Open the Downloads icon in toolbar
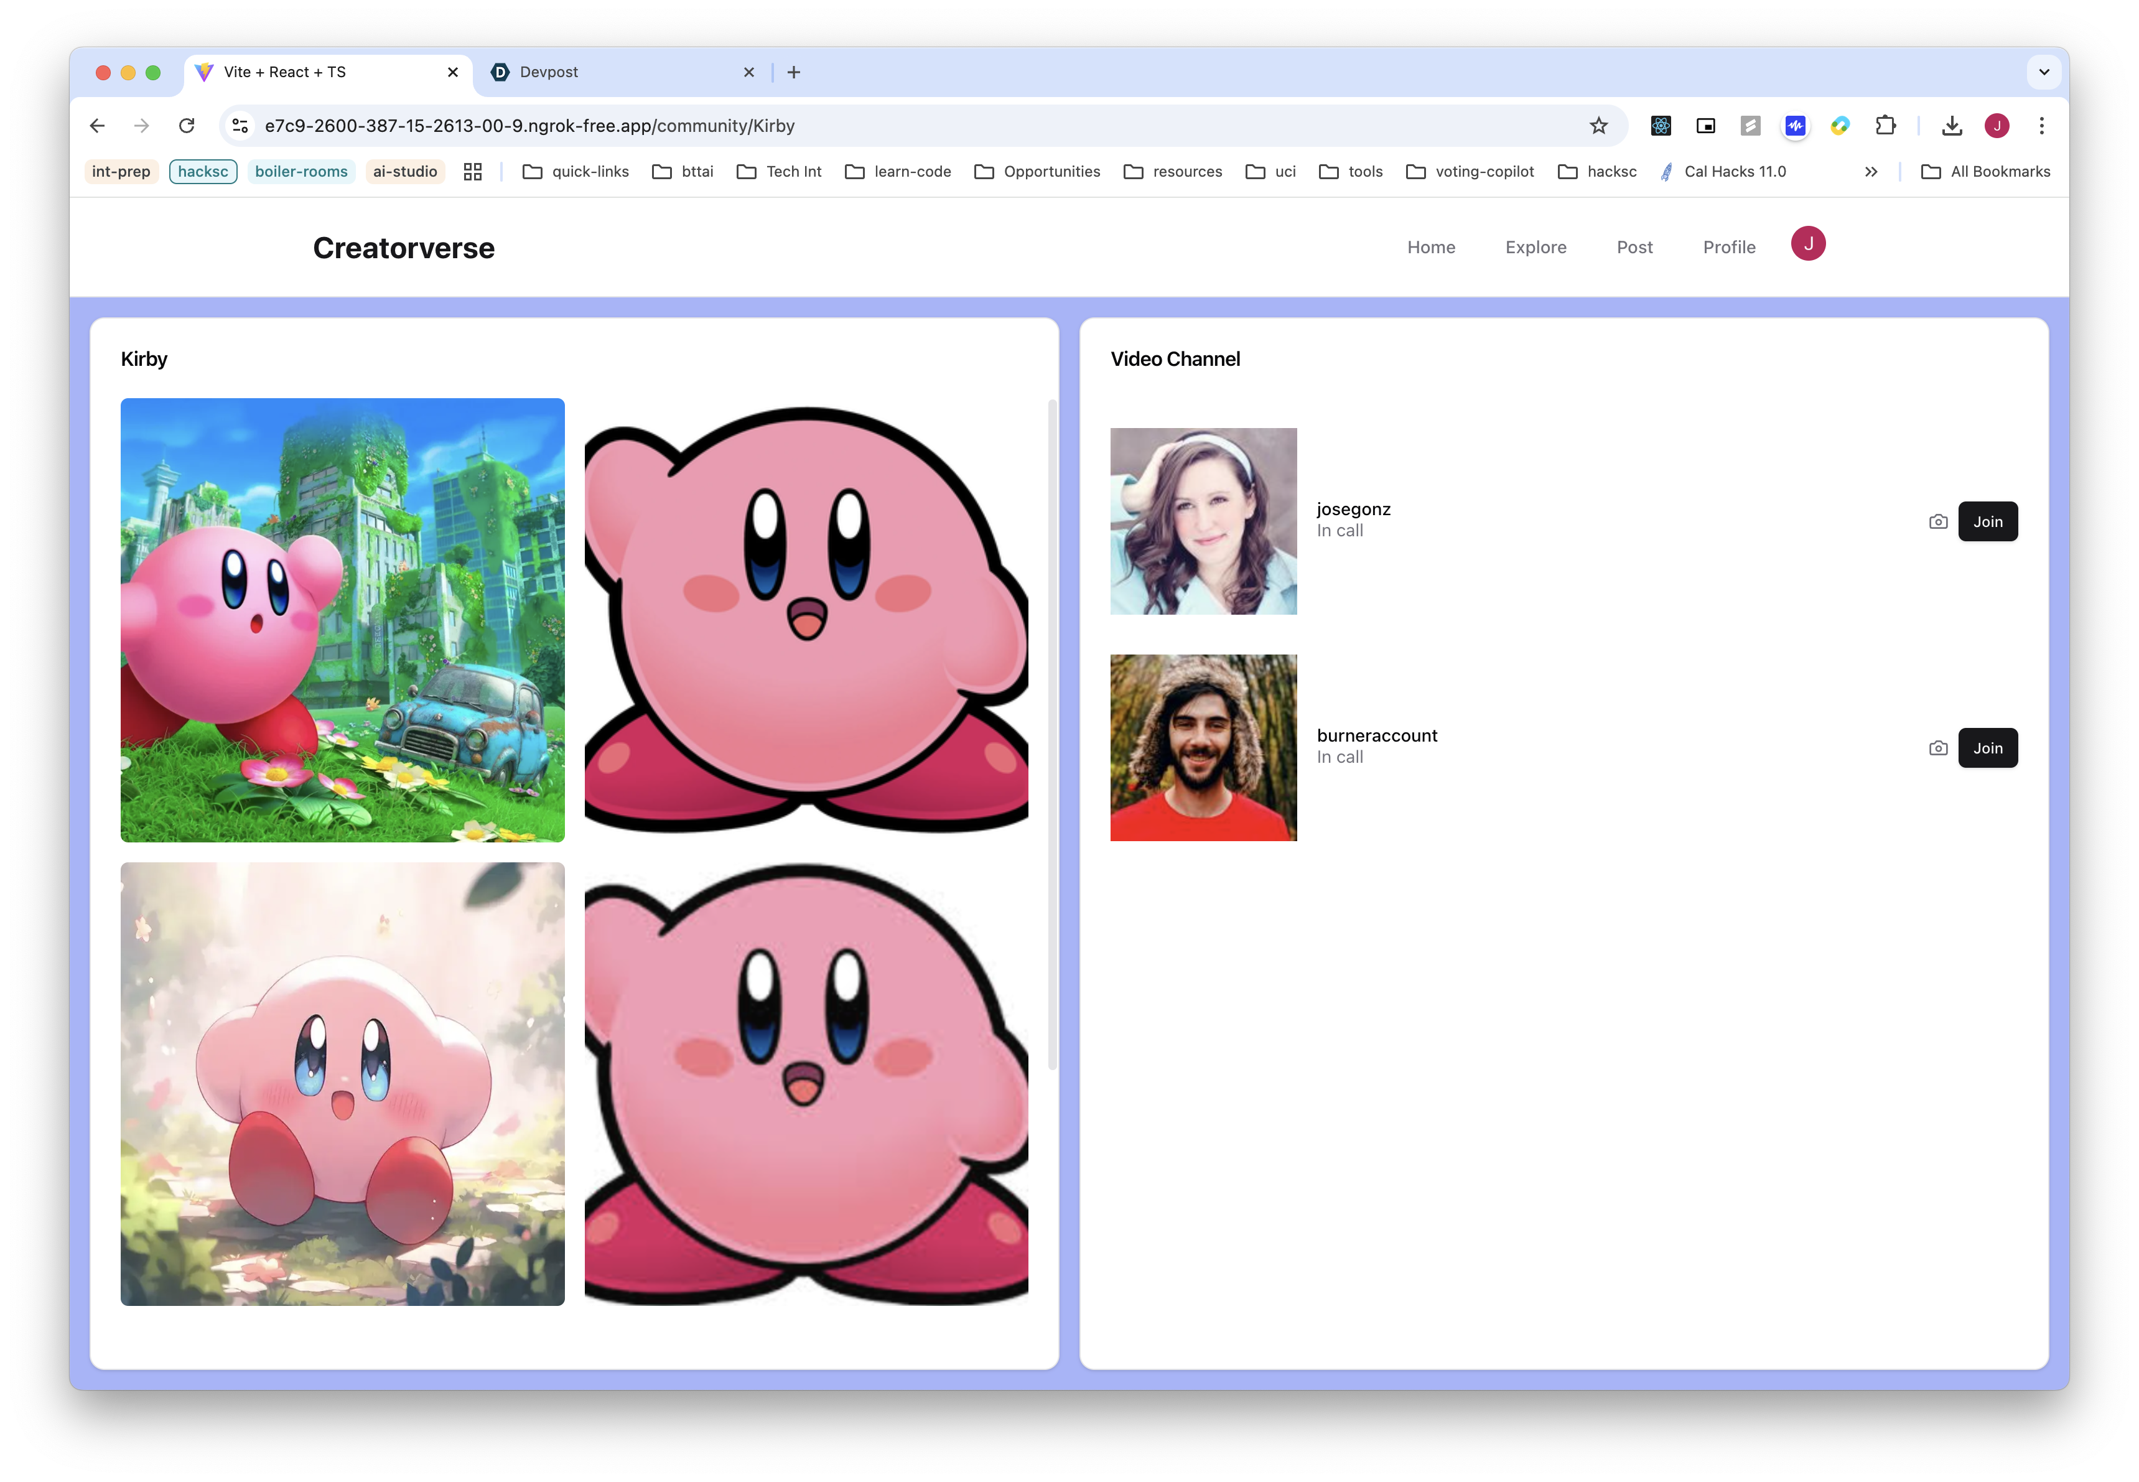Screen dimensions: 2139x1482 1952,125
